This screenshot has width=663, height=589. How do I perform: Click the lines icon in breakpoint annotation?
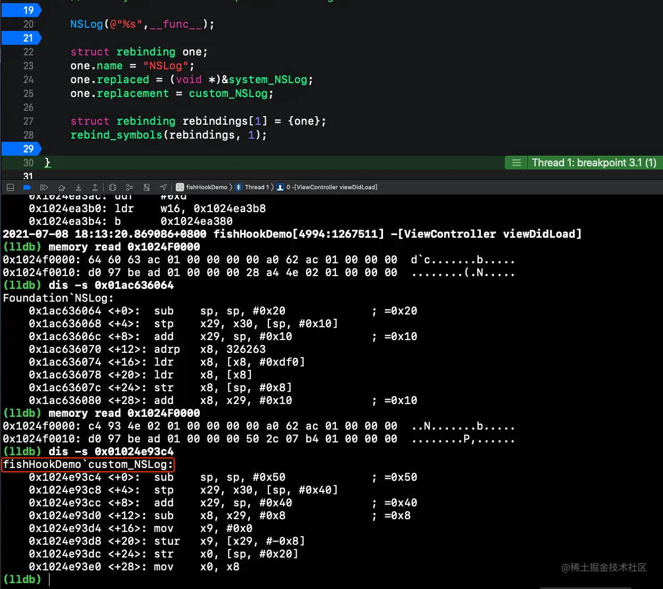(x=516, y=163)
